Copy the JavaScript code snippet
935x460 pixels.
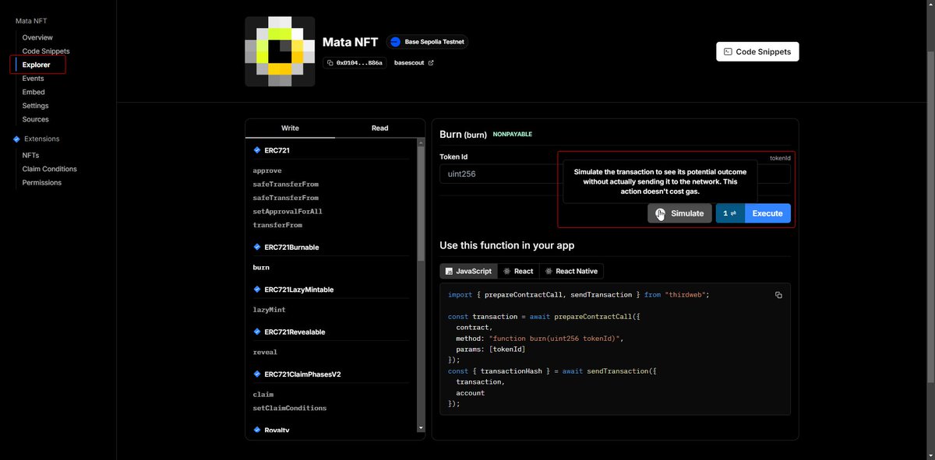coord(778,295)
